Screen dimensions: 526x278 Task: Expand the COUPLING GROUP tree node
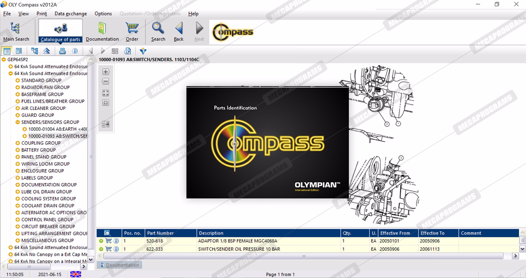(x=18, y=143)
